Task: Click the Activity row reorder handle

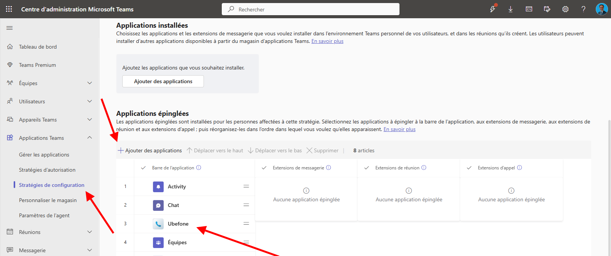Action: (x=246, y=186)
